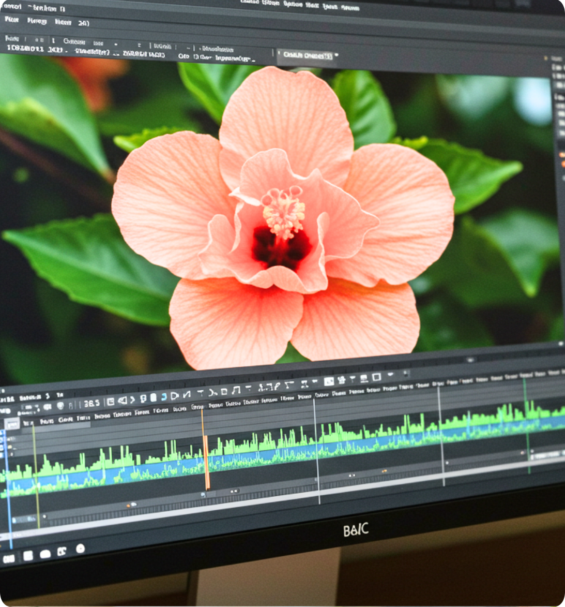Open the first menu in the menu bar
The height and width of the screenshot is (607, 565).
tap(11, 20)
